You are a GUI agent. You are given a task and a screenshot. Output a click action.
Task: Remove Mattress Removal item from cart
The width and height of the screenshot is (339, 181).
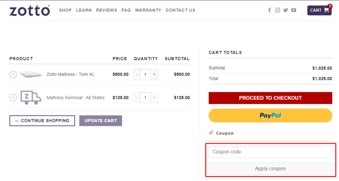13,98
